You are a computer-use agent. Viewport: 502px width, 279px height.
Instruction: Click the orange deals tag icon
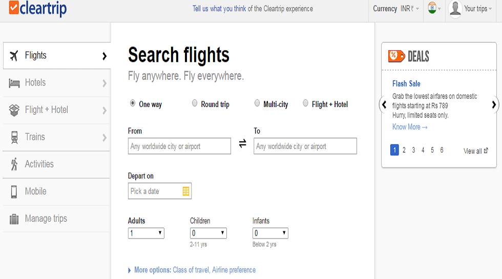pos(396,56)
